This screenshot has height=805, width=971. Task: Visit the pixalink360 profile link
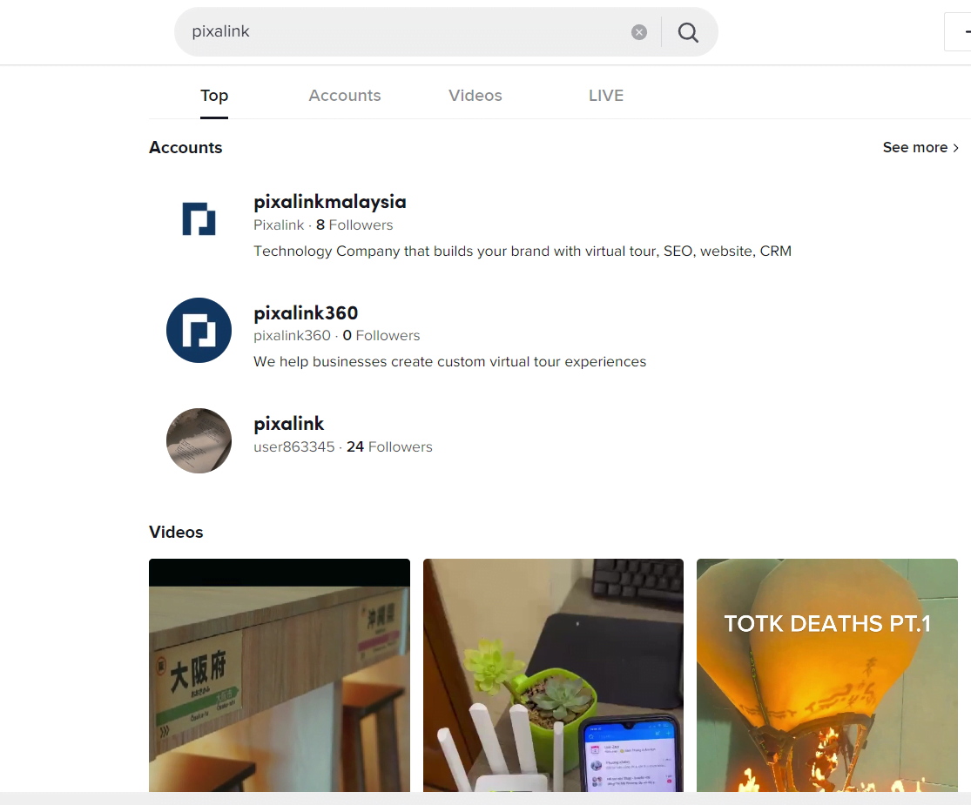[306, 312]
